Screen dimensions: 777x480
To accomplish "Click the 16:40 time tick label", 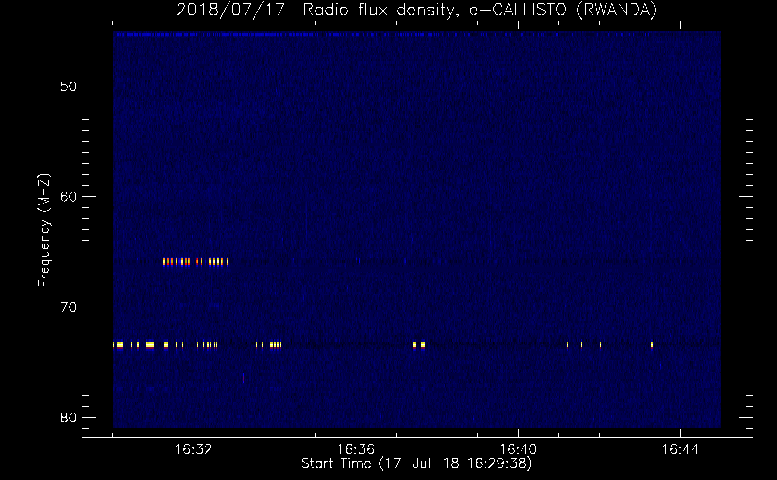I will coord(518,450).
